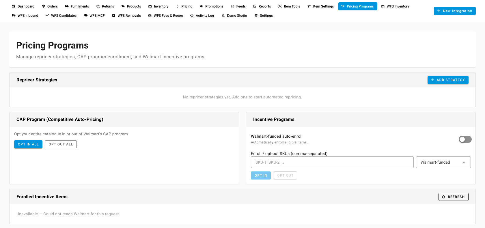Click the Enrolled Incentive Items header

pos(42,197)
